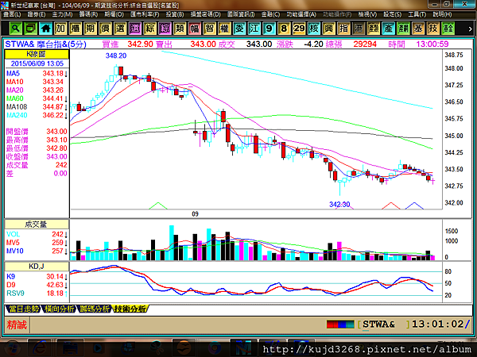Switch to the 橫向分析 tab
The height and width of the screenshot is (357, 477).
pos(59,309)
